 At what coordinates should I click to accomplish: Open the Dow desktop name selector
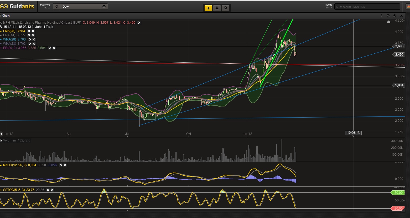pyautogui.click(x=80, y=7)
